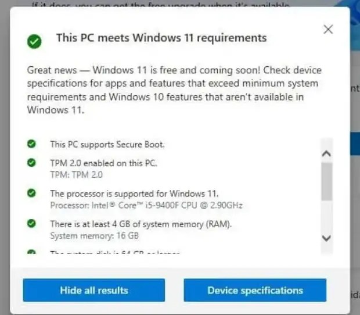Screen dimensions: 360x315
Task: Open Device specifications
Action: pyautogui.click(x=255, y=290)
